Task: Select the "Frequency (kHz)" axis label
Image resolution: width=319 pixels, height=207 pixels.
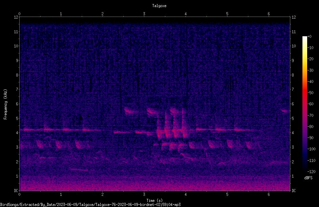Action: pyautogui.click(x=5, y=104)
